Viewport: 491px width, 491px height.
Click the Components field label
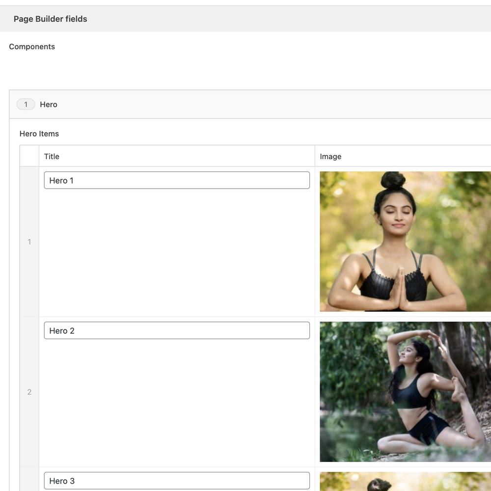(32, 47)
